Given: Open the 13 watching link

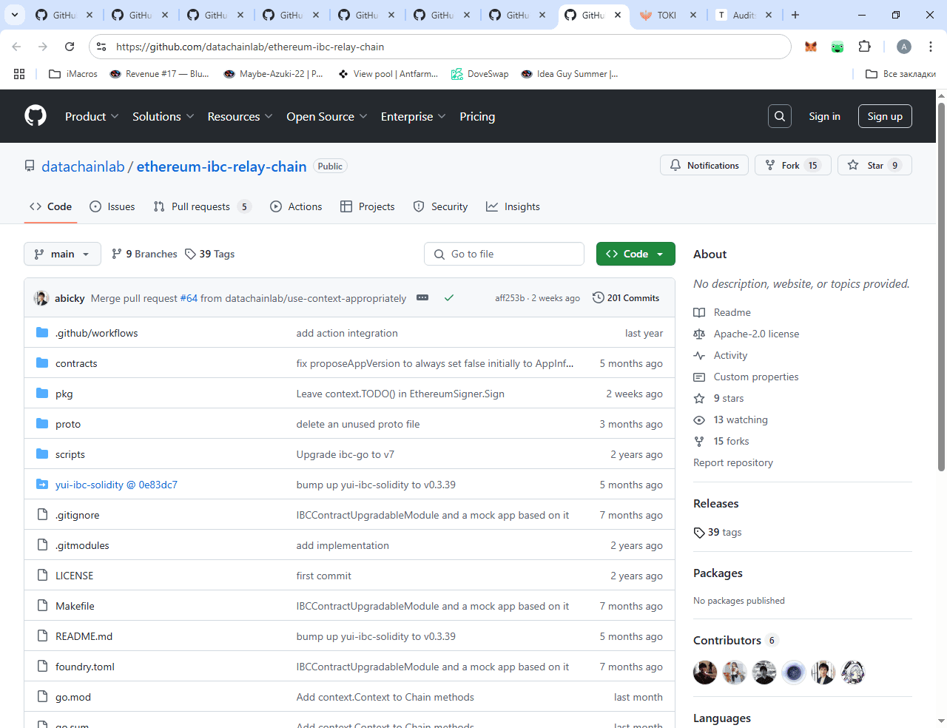Looking at the screenshot, I should click(740, 419).
